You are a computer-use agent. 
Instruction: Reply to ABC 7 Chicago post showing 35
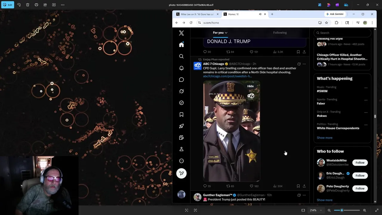(207, 186)
